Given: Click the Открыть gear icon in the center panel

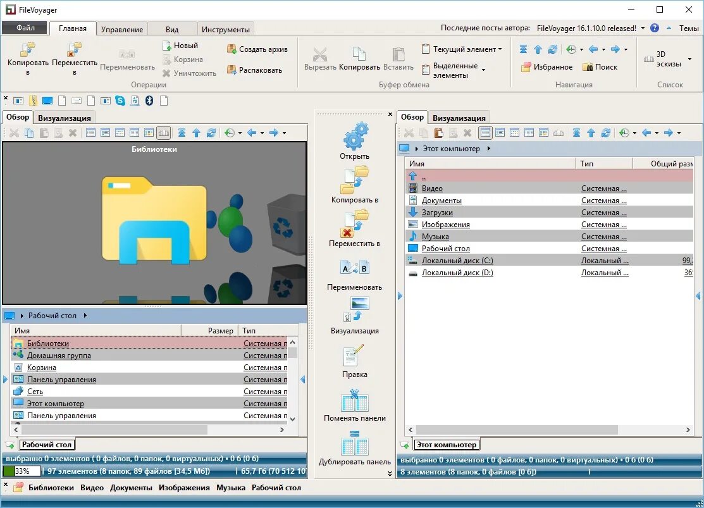Looking at the screenshot, I should coord(355,136).
